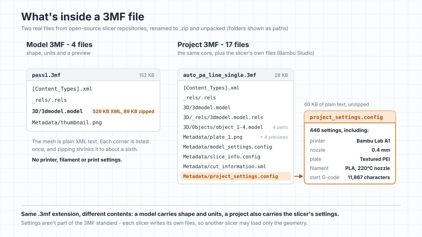Click the nozzle value 0.4 mm
The height and width of the screenshot is (237, 422).
point(381,150)
